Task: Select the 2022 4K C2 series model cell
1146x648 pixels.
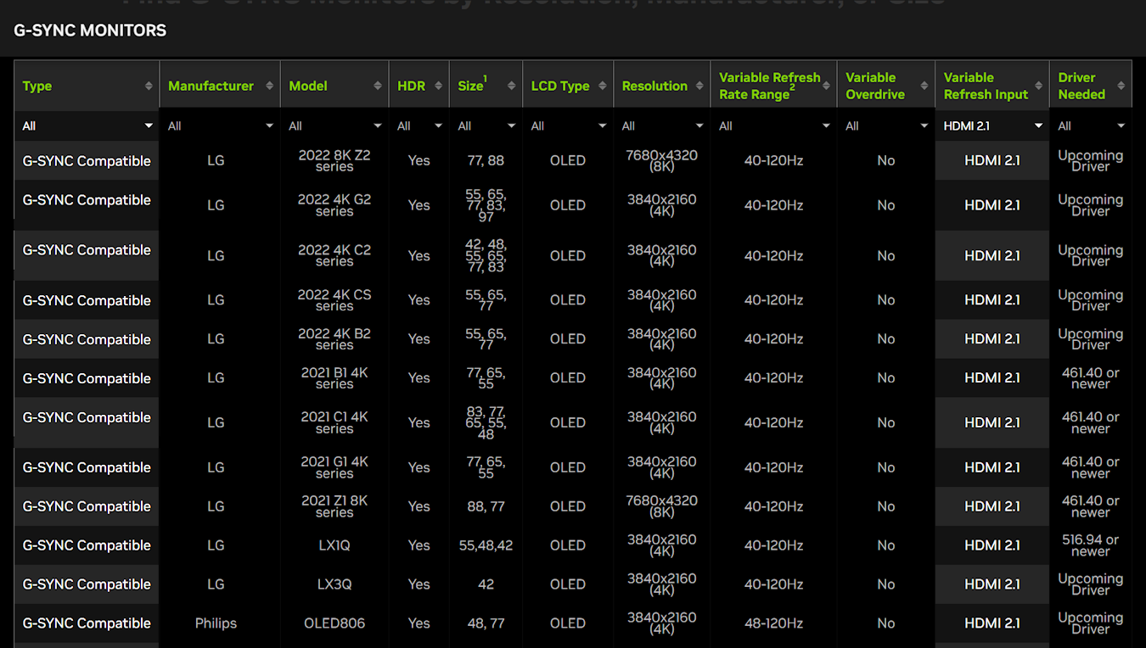Action: (334, 255)
